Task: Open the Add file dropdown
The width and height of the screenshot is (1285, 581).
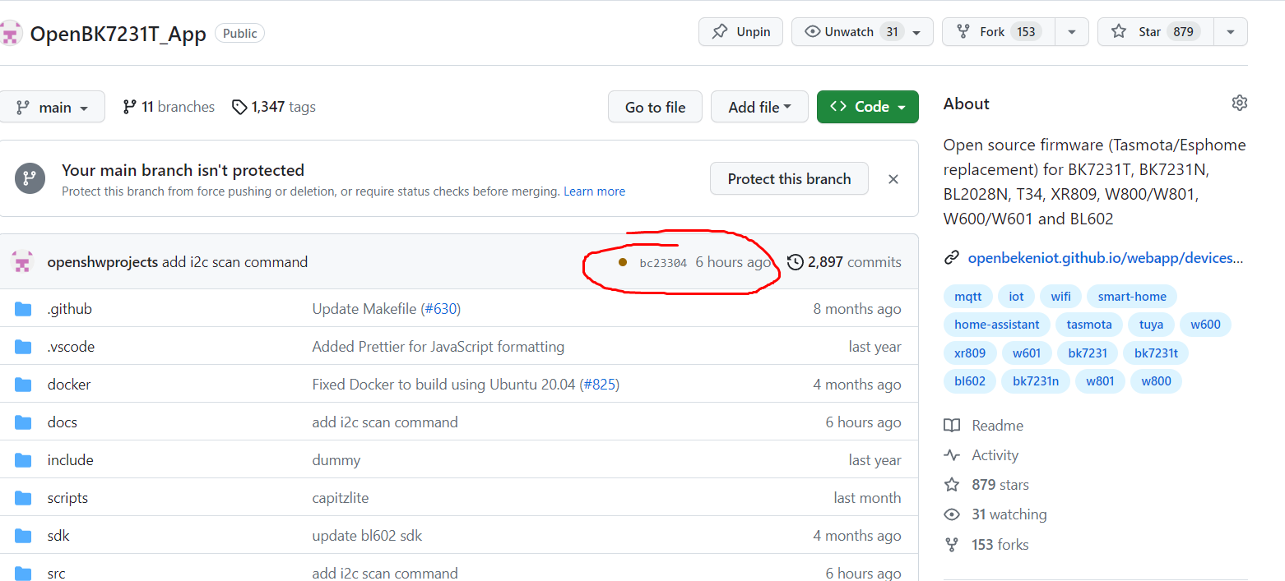Action: (759, 107)
